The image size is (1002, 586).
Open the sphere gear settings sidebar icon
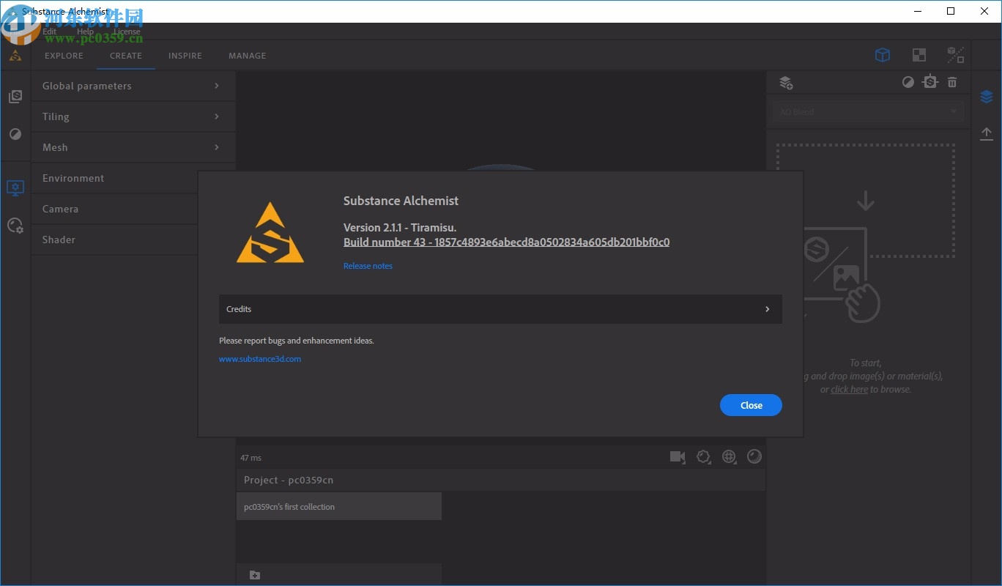tap(15, 226)
